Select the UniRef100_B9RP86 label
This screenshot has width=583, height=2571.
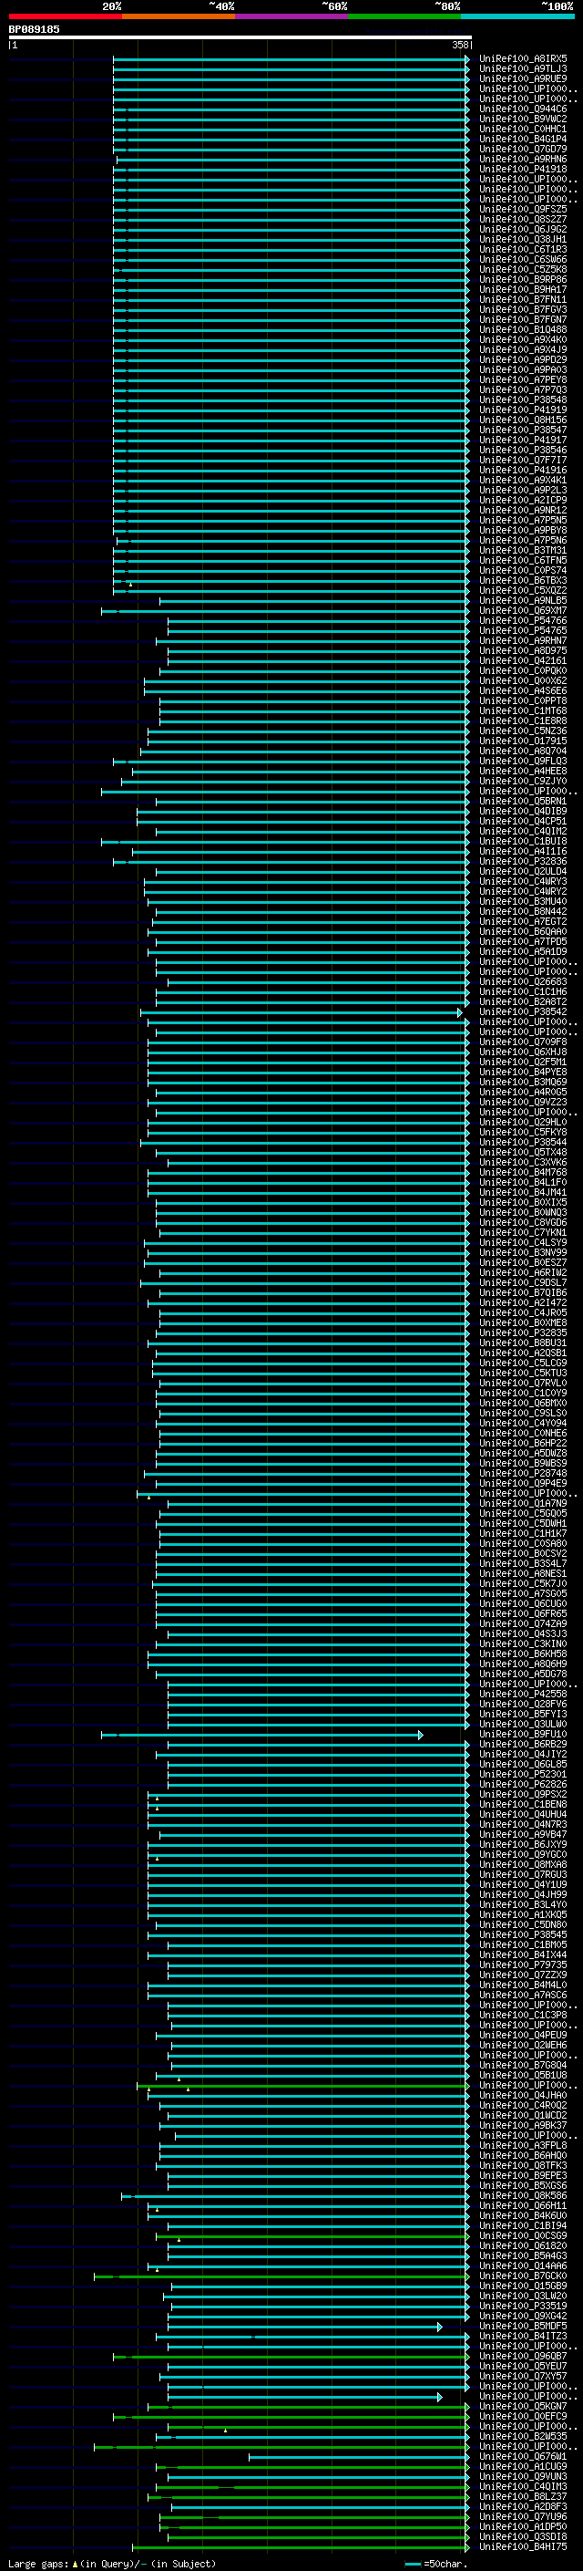coord(522,279)
